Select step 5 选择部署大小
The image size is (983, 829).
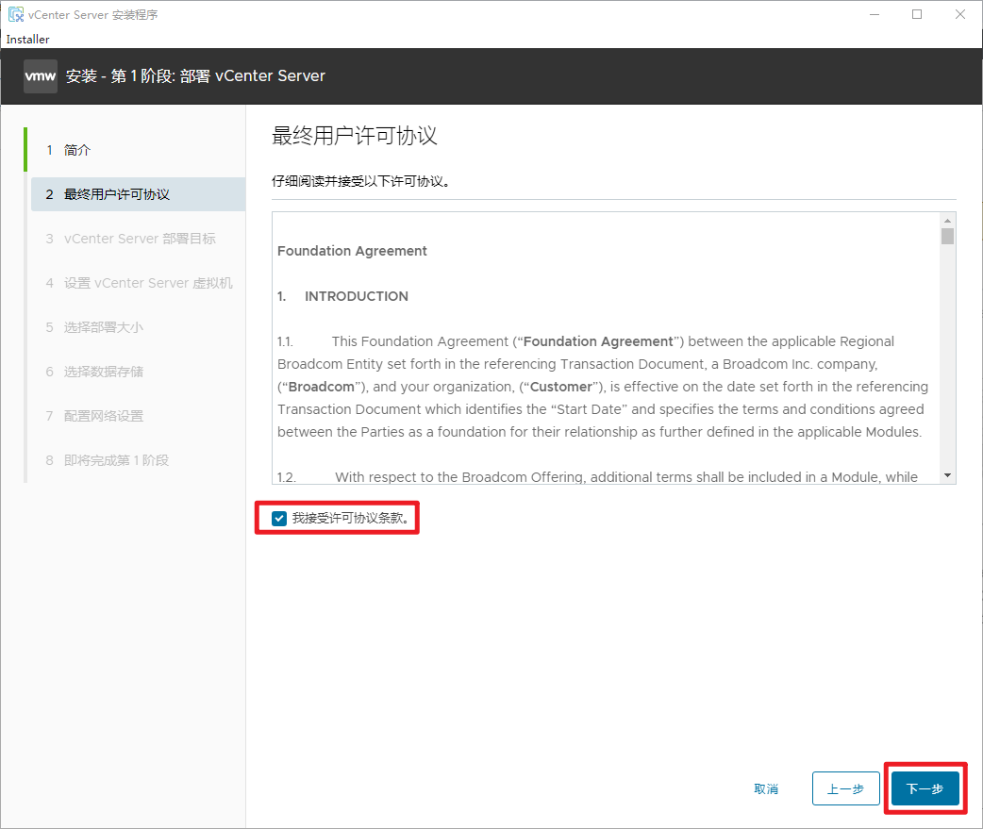tap(103, 327)
